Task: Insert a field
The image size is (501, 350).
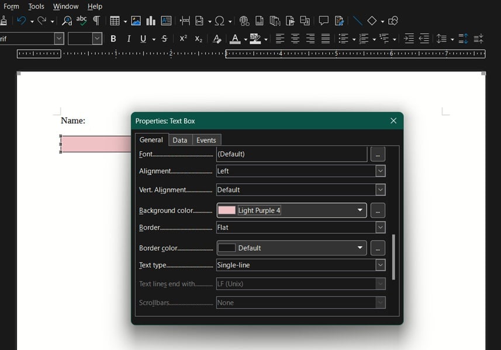Action: coord(199,21)
